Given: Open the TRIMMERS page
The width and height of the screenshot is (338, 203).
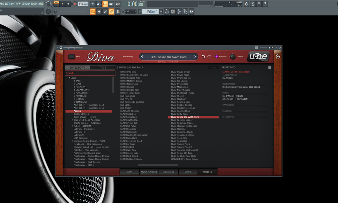Looking at the screenshot, I should pyautogui.click(x=169, y=172).
